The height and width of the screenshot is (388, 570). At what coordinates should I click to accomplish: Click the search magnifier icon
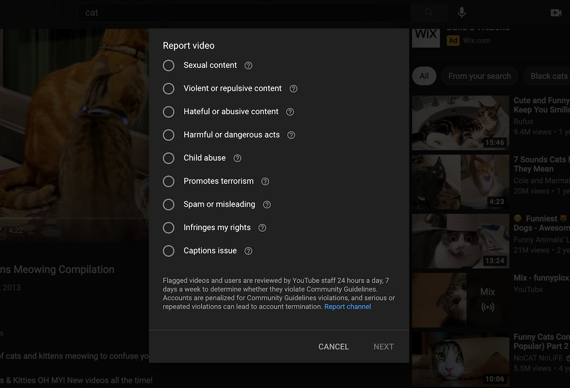pyautogui.click(x=429, y=13)
